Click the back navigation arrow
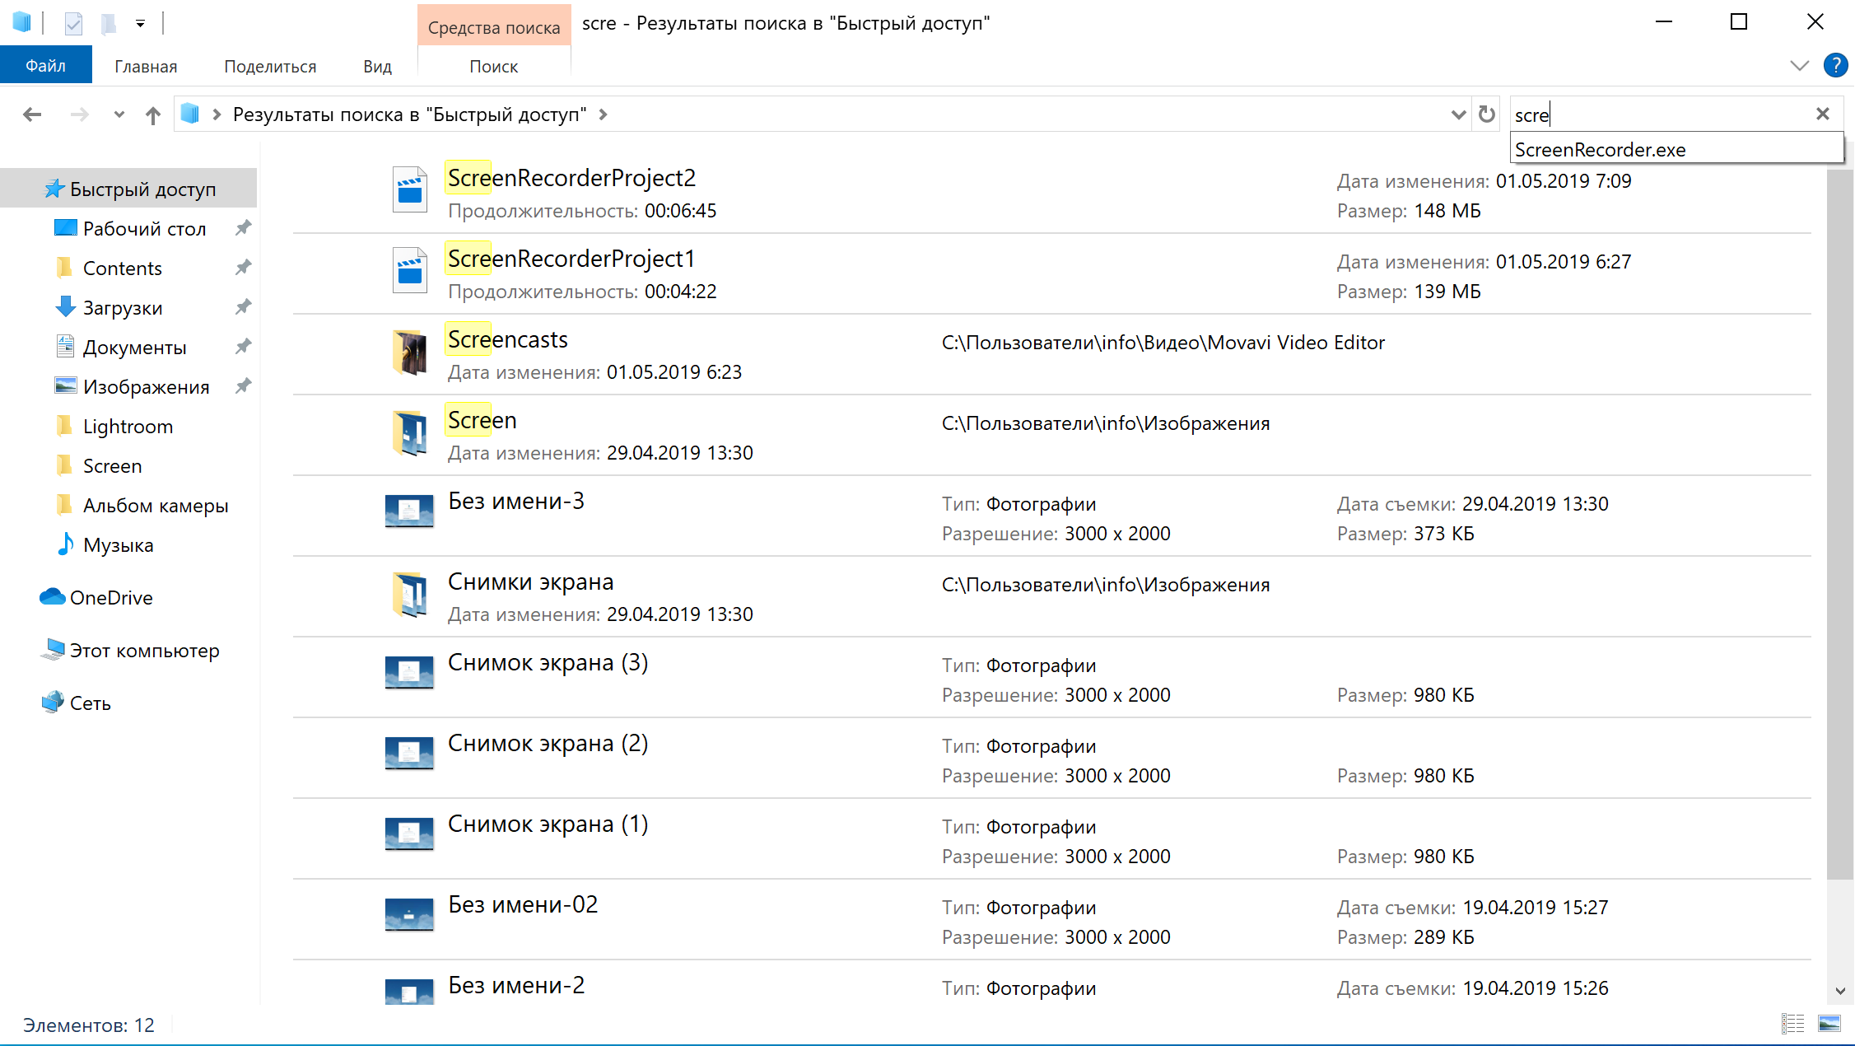This screenshot has width=1855, height=1046. click(x=32, y=114)
